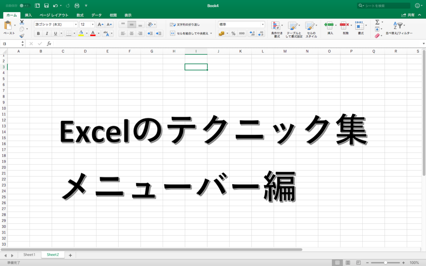Click 文字列の折り返し wrap text button
This screenshot has height=266, width=426.
pyautogui.click(x=185, y=25)
